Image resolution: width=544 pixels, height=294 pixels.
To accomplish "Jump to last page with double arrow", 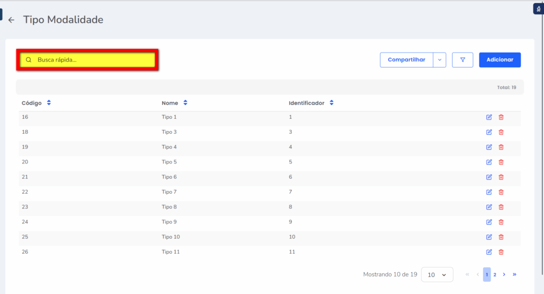I will pos(514,274).
